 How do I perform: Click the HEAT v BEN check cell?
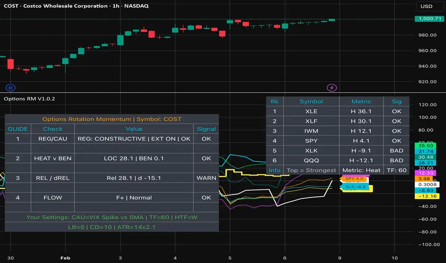pyautogui.click(x=53, y=158)
